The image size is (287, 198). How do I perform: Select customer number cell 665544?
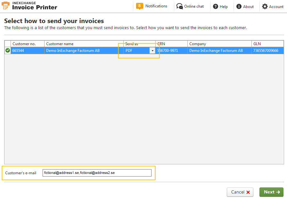click(x=28, y=51)
